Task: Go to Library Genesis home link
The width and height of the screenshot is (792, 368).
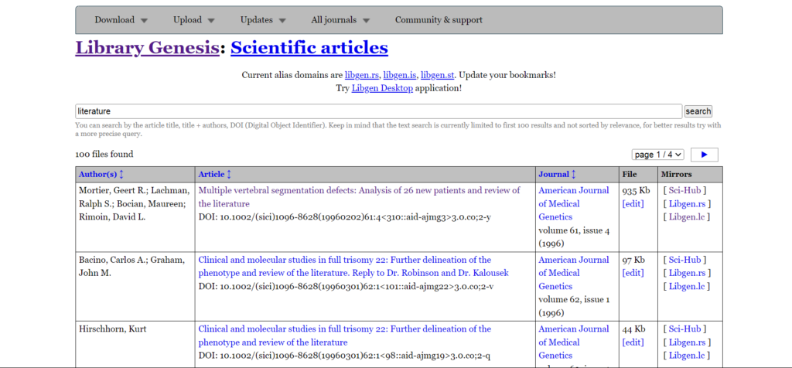Action: [147, 48]
